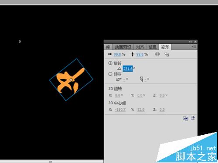Switch to the 信息 (Info) tab

[153, 47]
